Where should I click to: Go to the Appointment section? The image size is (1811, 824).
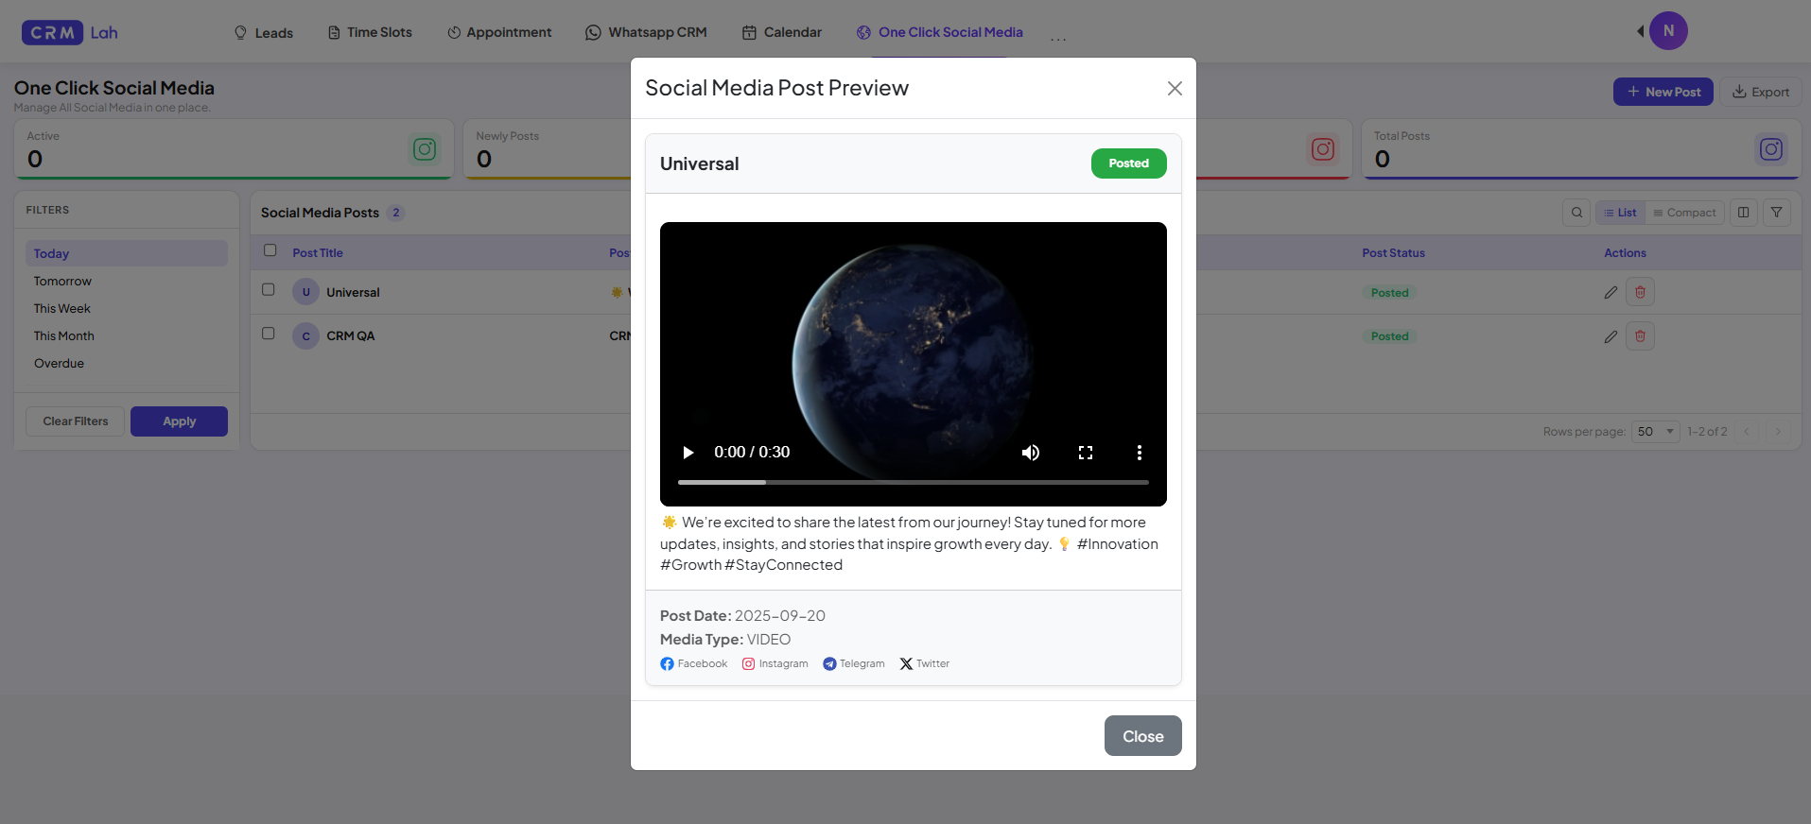coord(499,32)
